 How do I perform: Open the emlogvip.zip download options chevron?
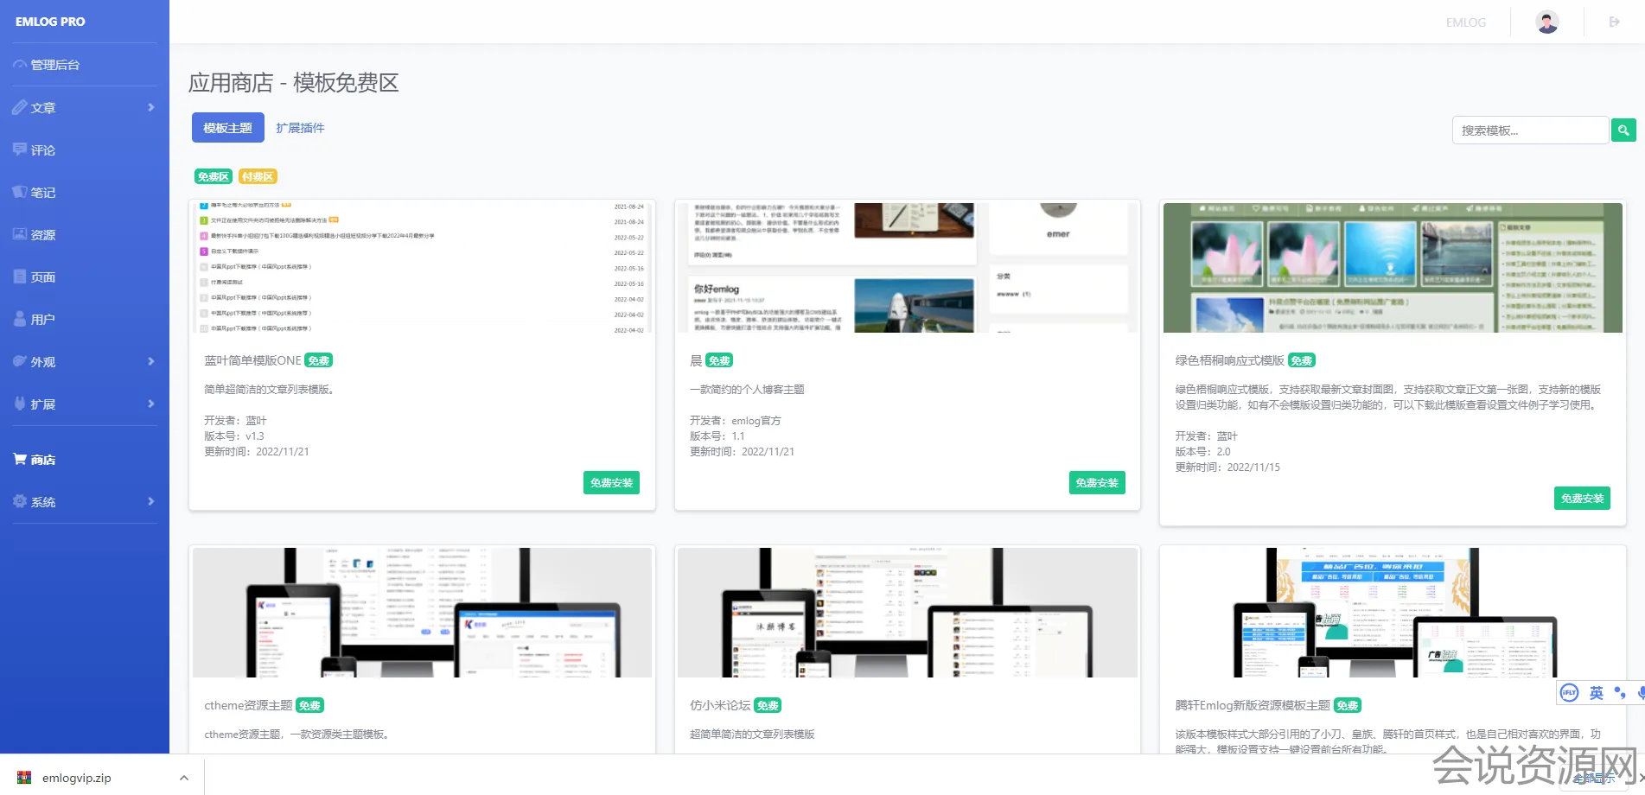(183, 778)
